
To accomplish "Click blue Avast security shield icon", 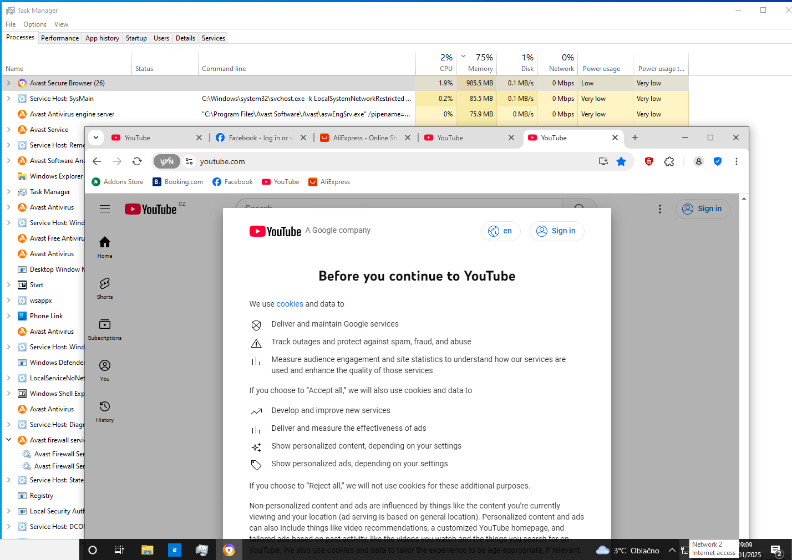I will coord(718,161).
